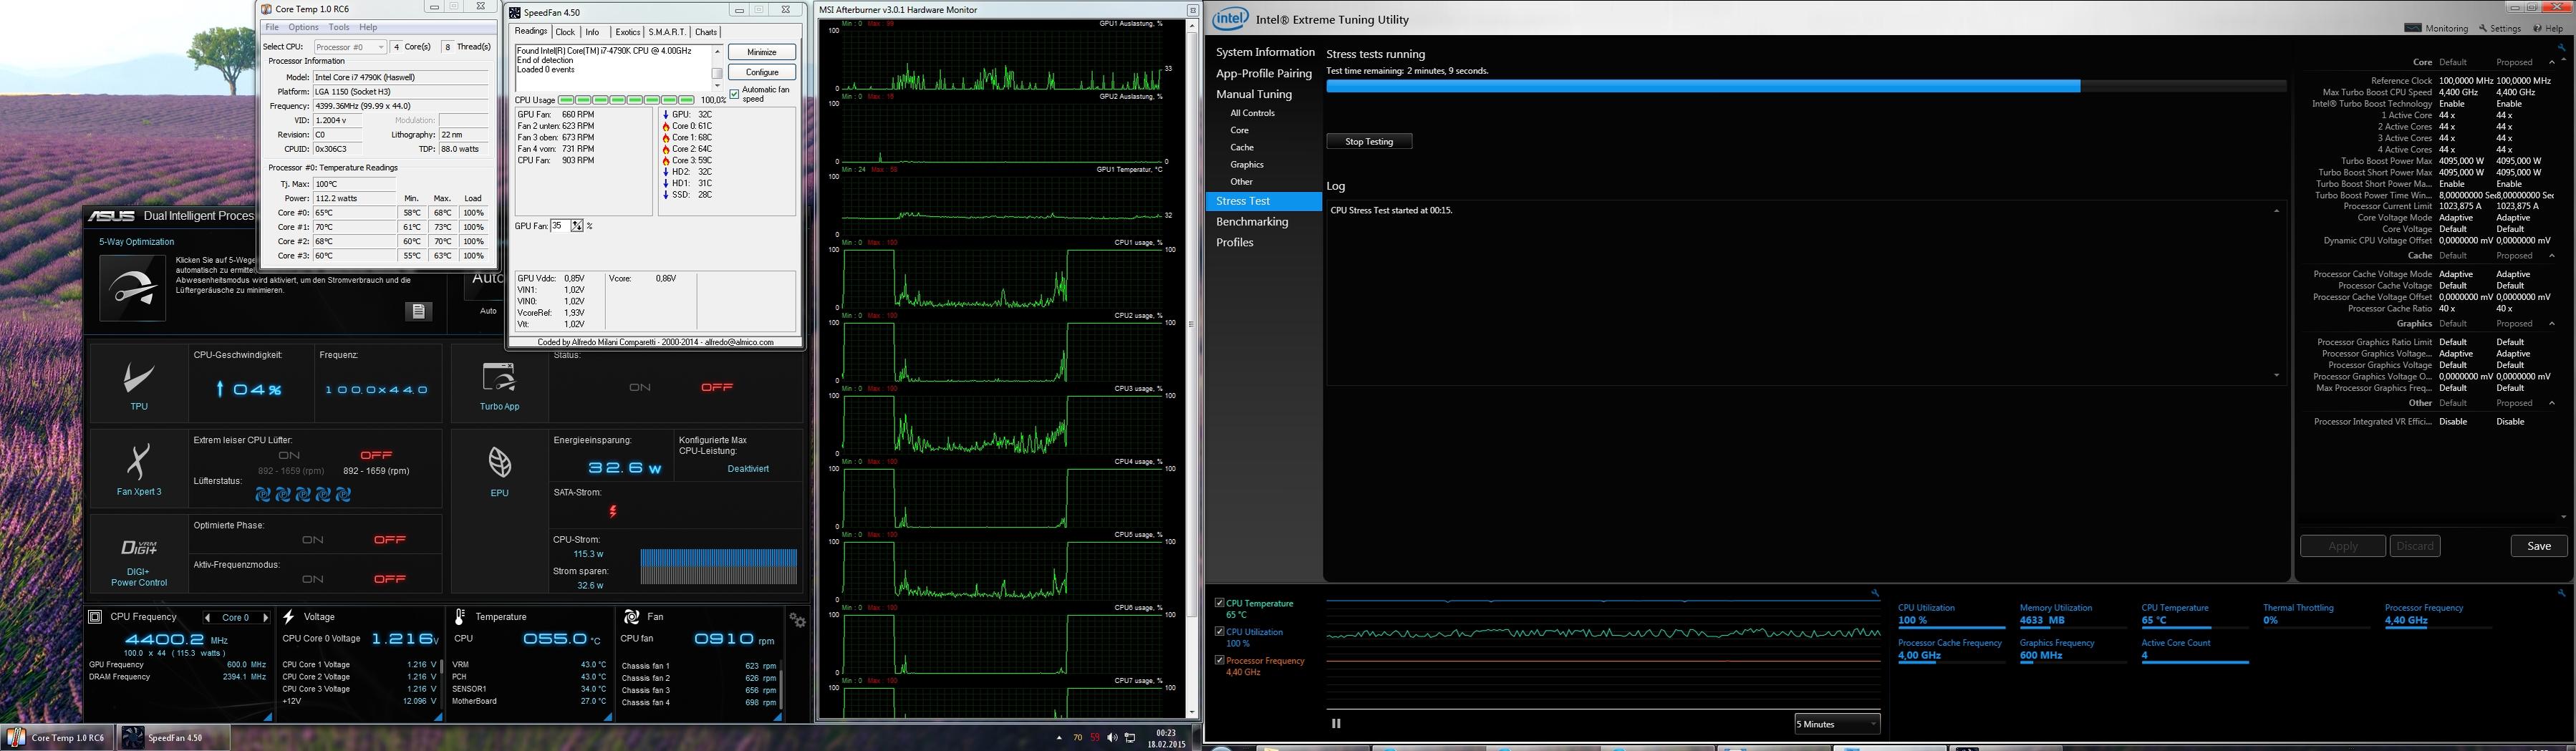Viewport: 2576px width, 751px height.
Task: Switch to SpeedFan taskbar button
Action: (174, 738)
